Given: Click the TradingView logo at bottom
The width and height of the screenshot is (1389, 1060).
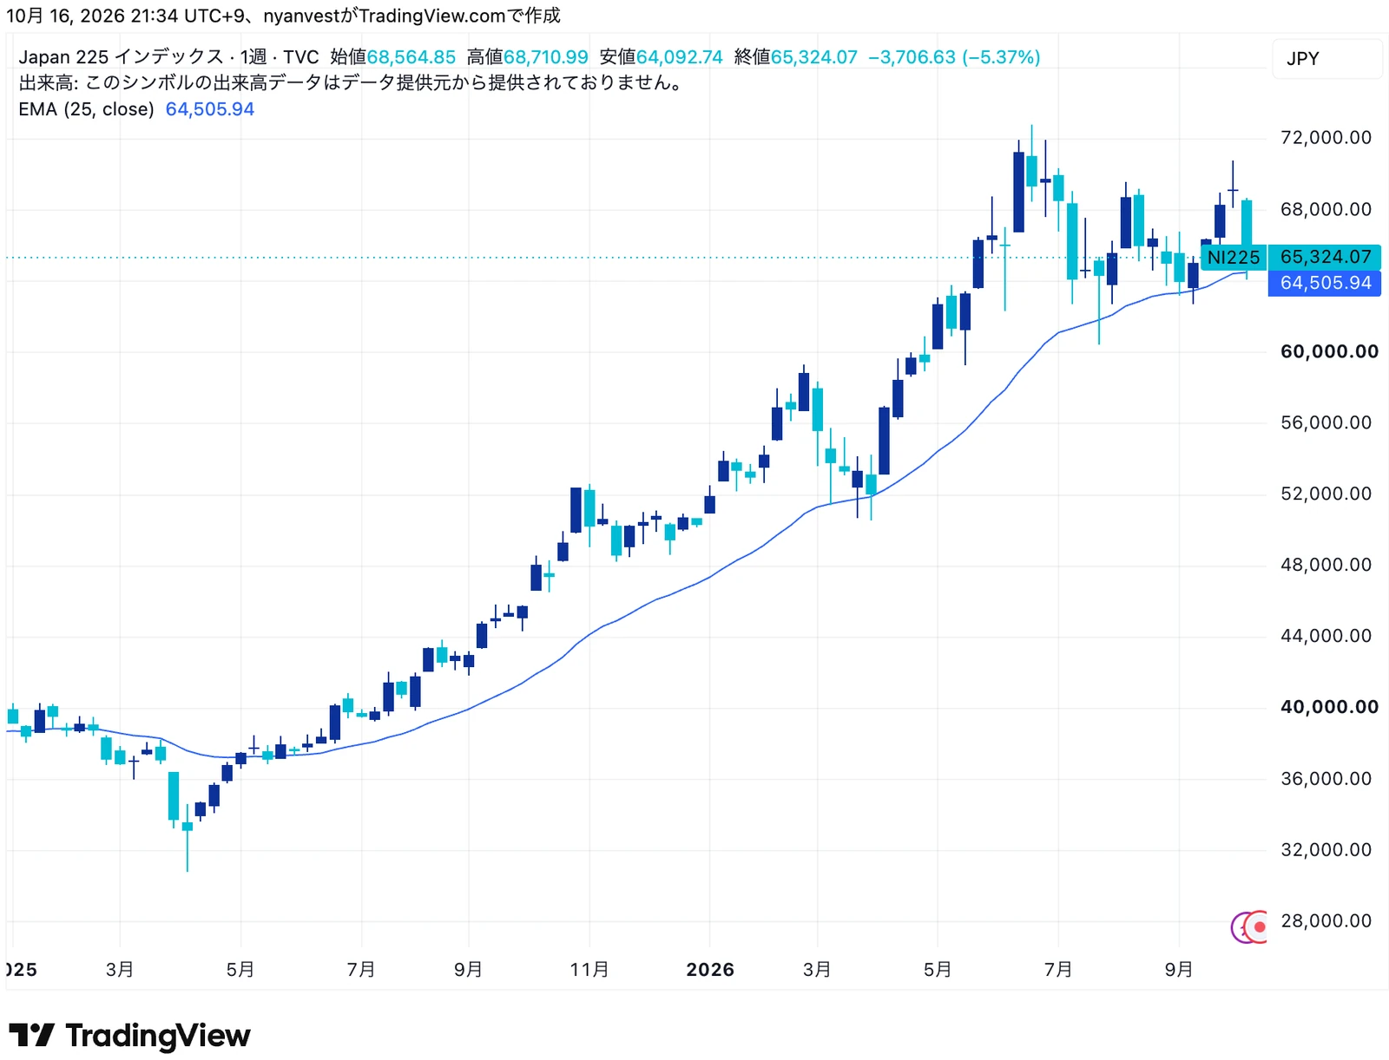Looking at the screenshot, I should [129, 1036].
